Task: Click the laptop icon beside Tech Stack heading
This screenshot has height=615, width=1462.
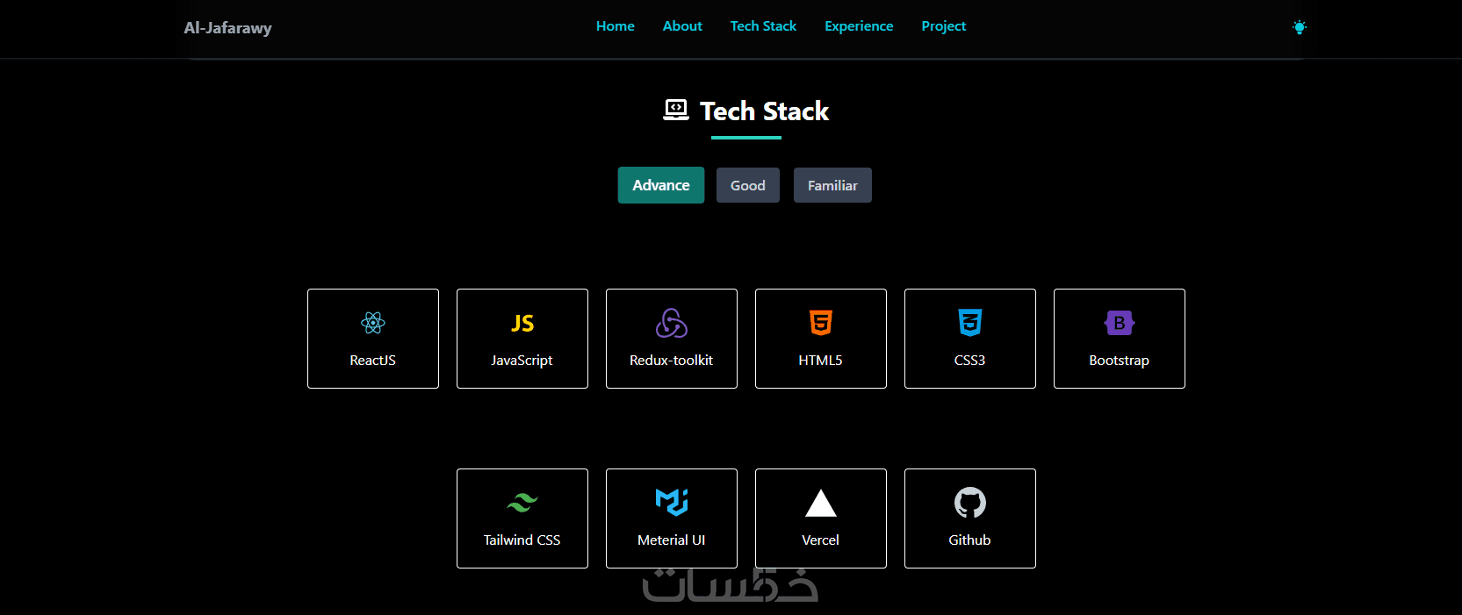Action: (x=676, y=110)
